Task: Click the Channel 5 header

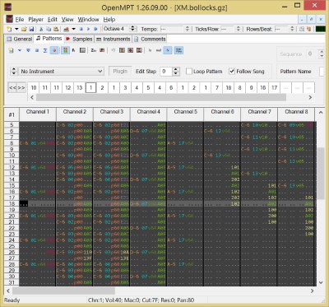Action: pyautogui.click(x=185, y=112)
